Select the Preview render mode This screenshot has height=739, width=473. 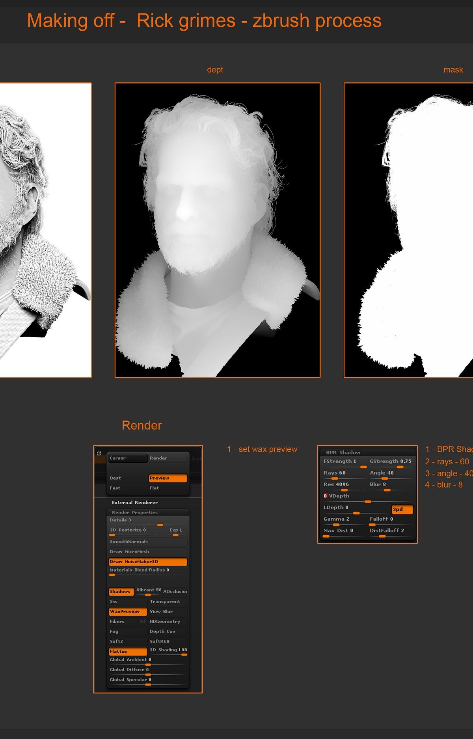[x=168, y=478]
